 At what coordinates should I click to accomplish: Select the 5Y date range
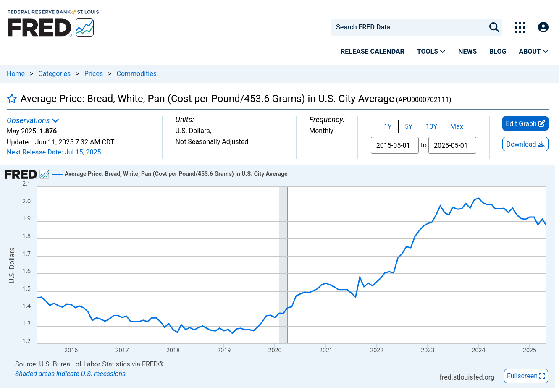(x=409, y=126)
